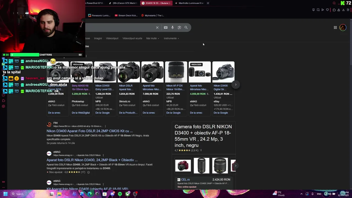Open the 'Myinstants' bookmark
This screenshot has height=198, width=352.
click(153, 15)
